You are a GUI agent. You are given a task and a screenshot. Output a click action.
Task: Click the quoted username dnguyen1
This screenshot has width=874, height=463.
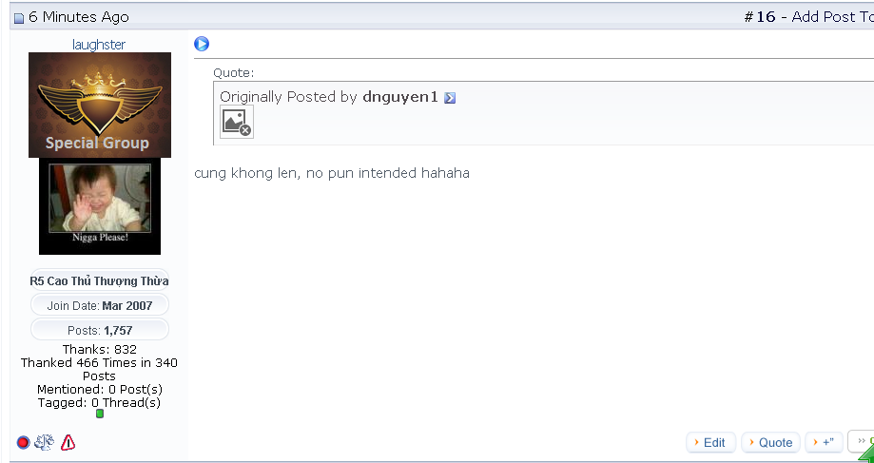coord(400,97)
